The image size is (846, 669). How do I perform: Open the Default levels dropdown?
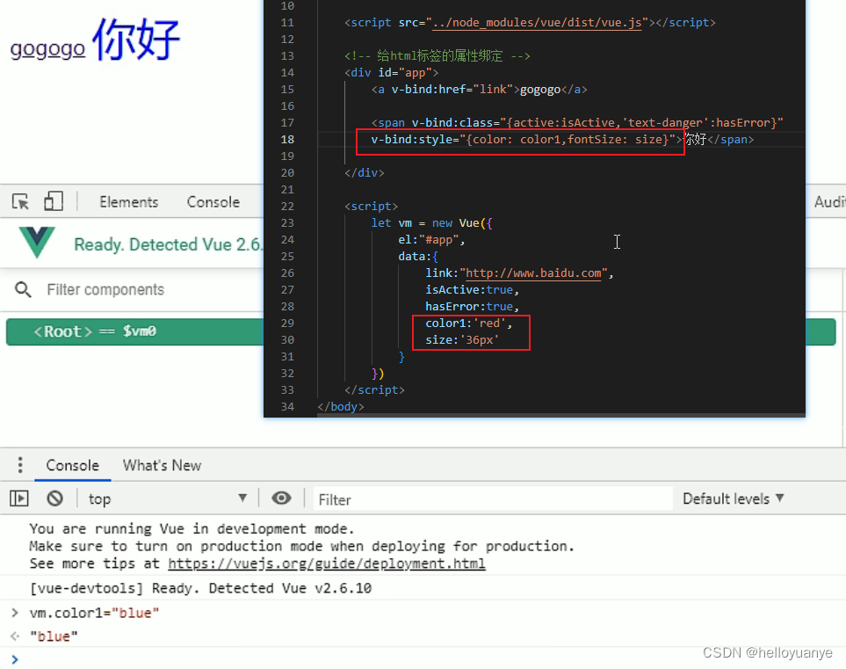[x=733, y=498]
